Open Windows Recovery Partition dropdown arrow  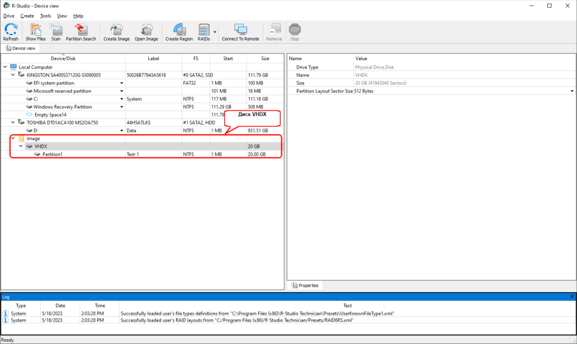121,107
